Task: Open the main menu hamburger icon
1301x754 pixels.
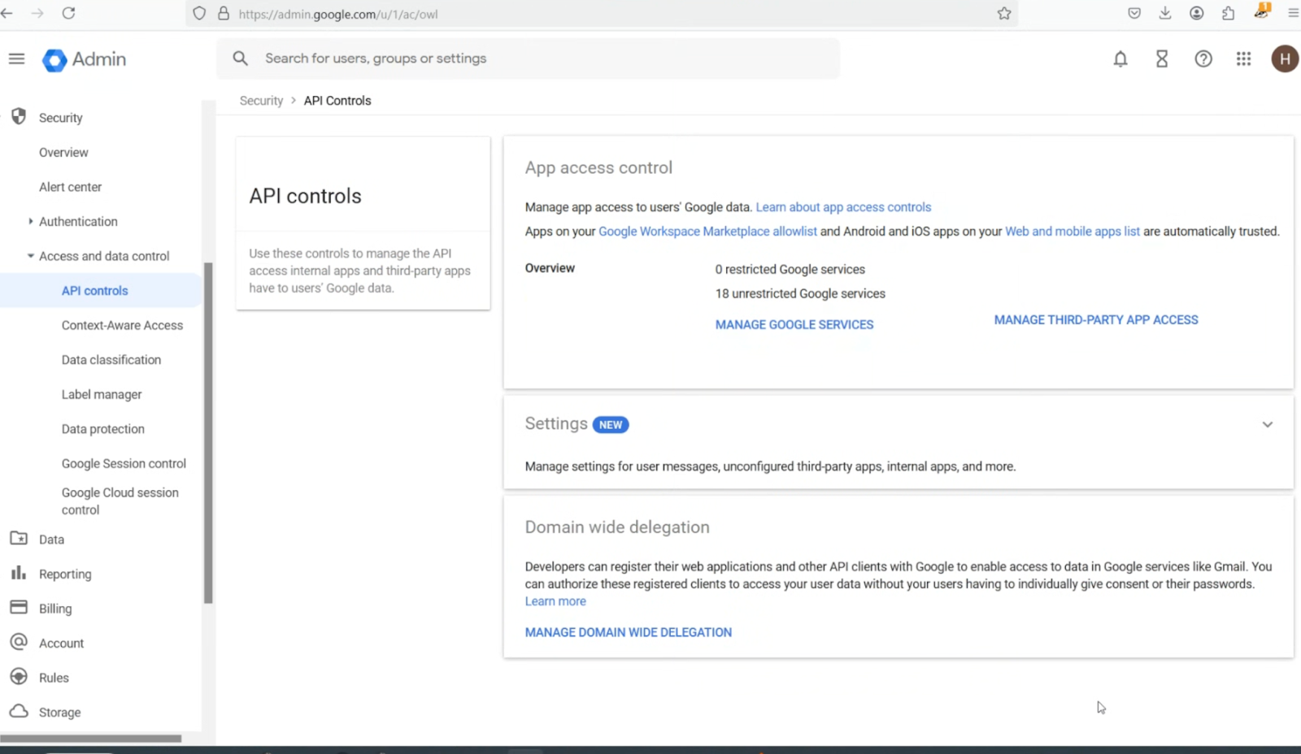Action: (16, 58)
